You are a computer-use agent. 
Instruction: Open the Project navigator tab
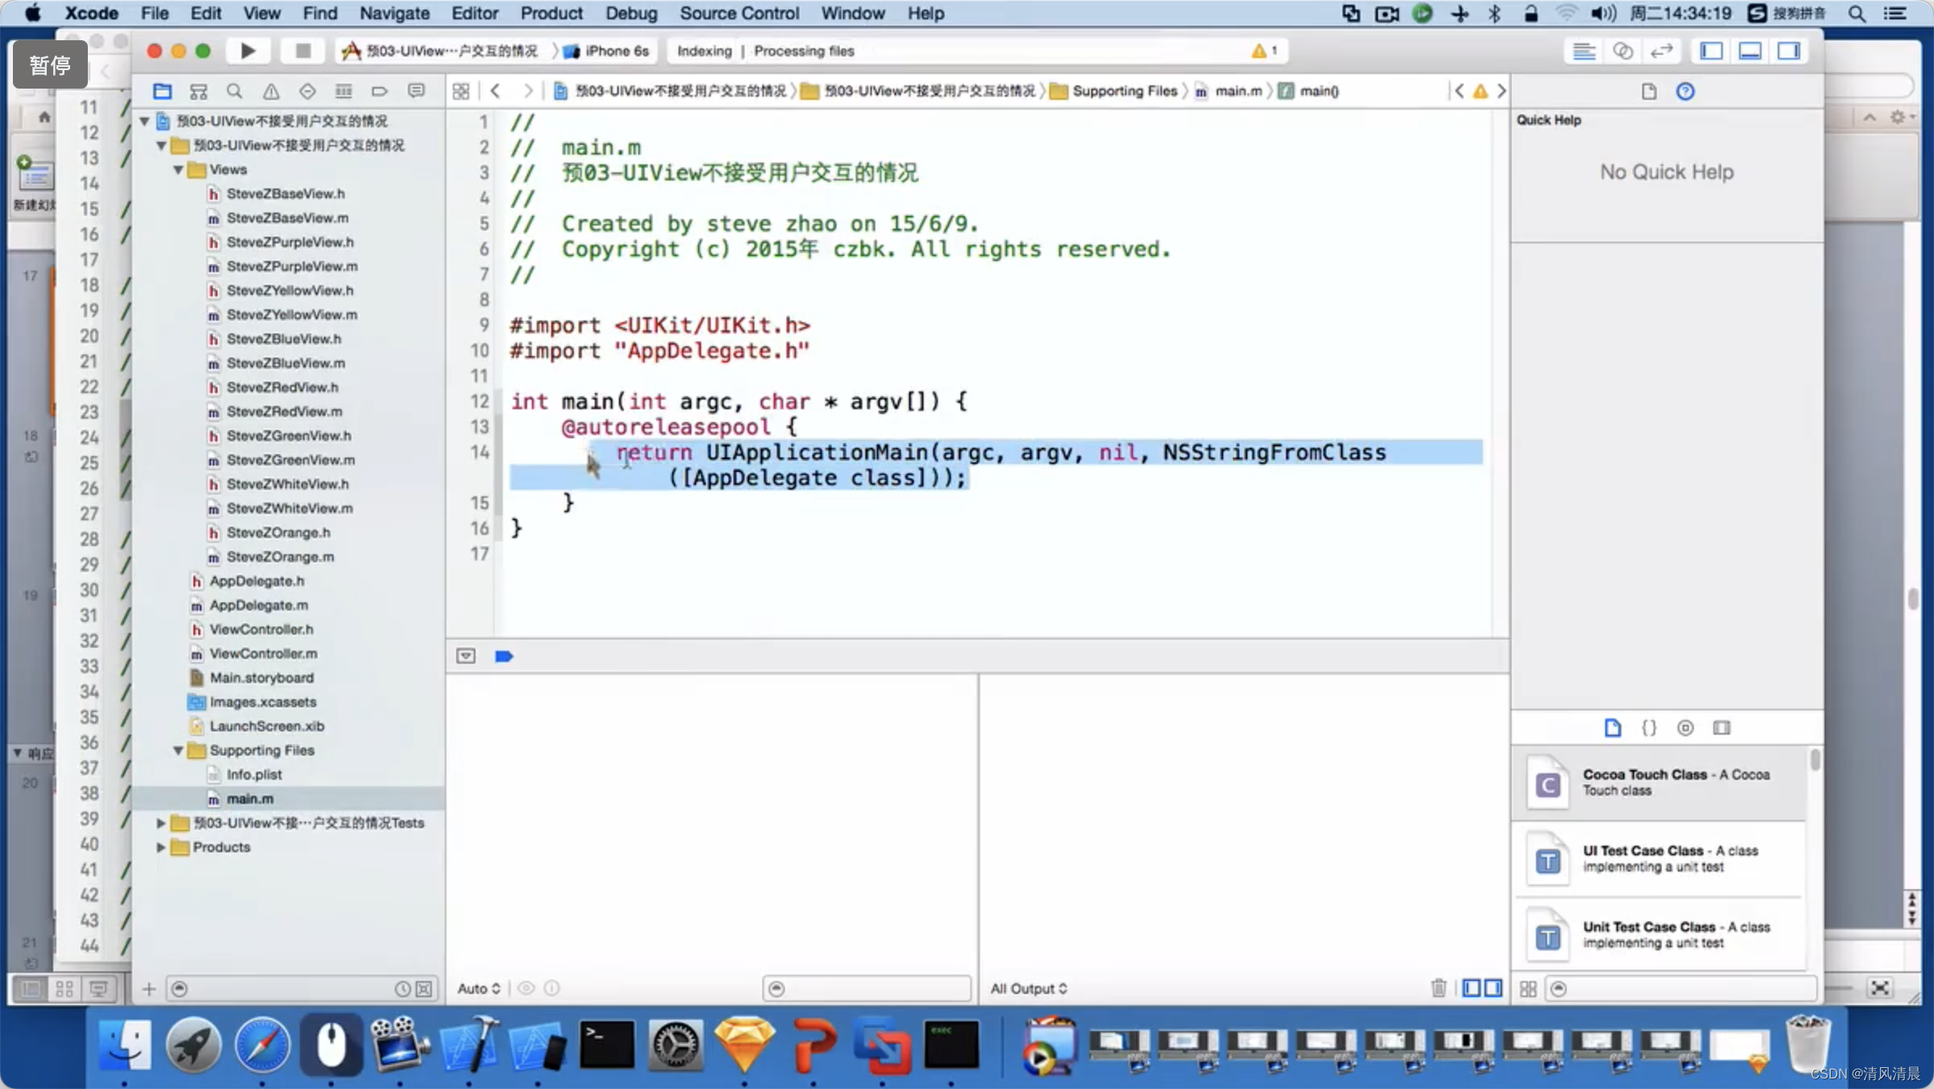[x=162, y=91]
